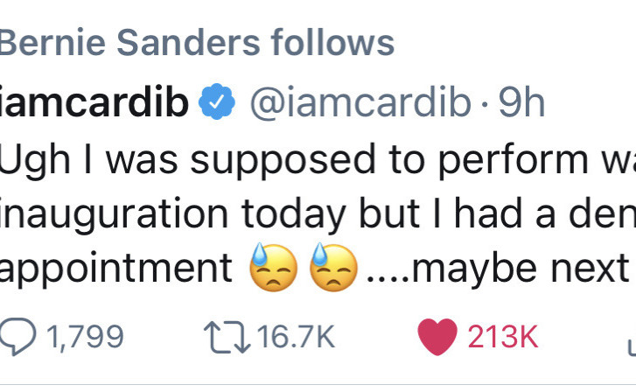Image resolution: width=636 pixels, height=392 pixels.
Task: Click the blue verified badge
Action: [216, 105]
